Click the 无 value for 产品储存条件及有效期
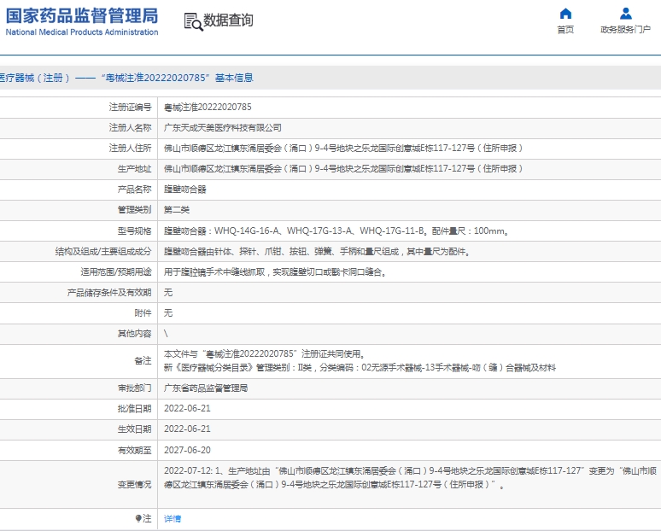 (x=168, y=293)
